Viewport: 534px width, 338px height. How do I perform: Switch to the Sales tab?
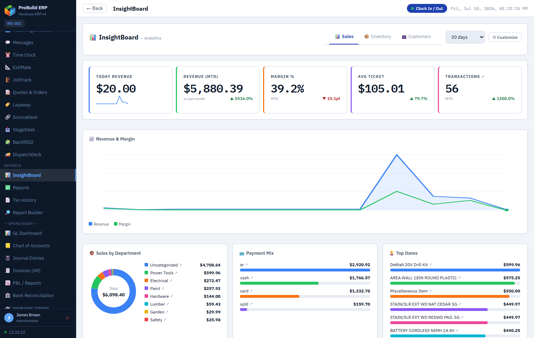coord(344,37)
